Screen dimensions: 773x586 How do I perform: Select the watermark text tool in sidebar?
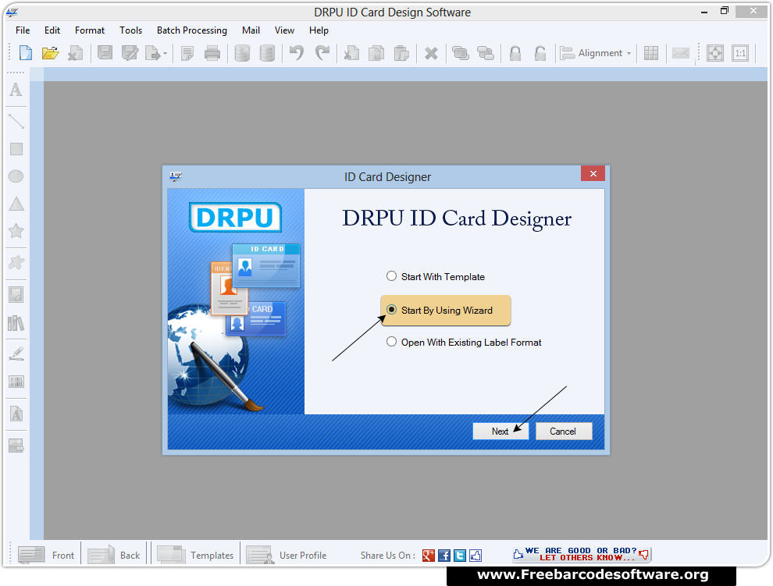tap(16, 414)
